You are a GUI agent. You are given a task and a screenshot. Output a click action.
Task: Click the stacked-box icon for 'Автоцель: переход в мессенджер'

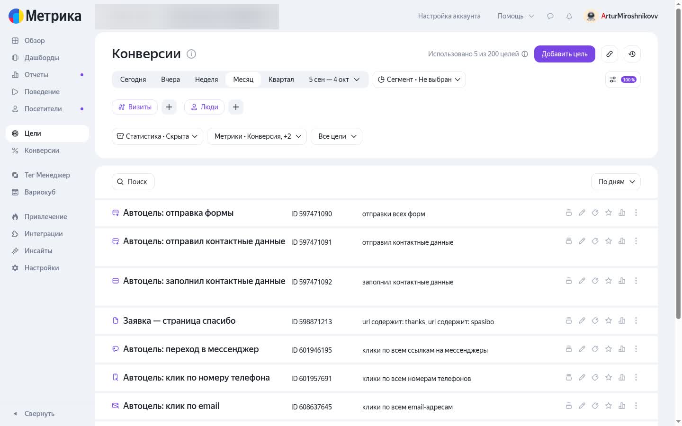coord(569,349)
